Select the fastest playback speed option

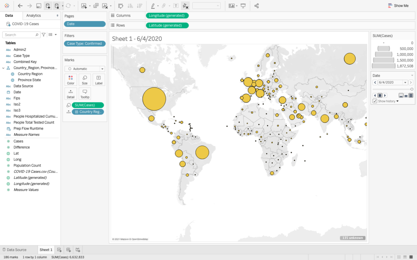[x=411, y=95]
